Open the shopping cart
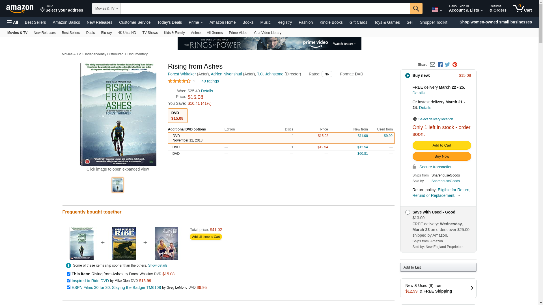This screenshot has height=305, width=543. pyautogui.click(x=522, y=8)
